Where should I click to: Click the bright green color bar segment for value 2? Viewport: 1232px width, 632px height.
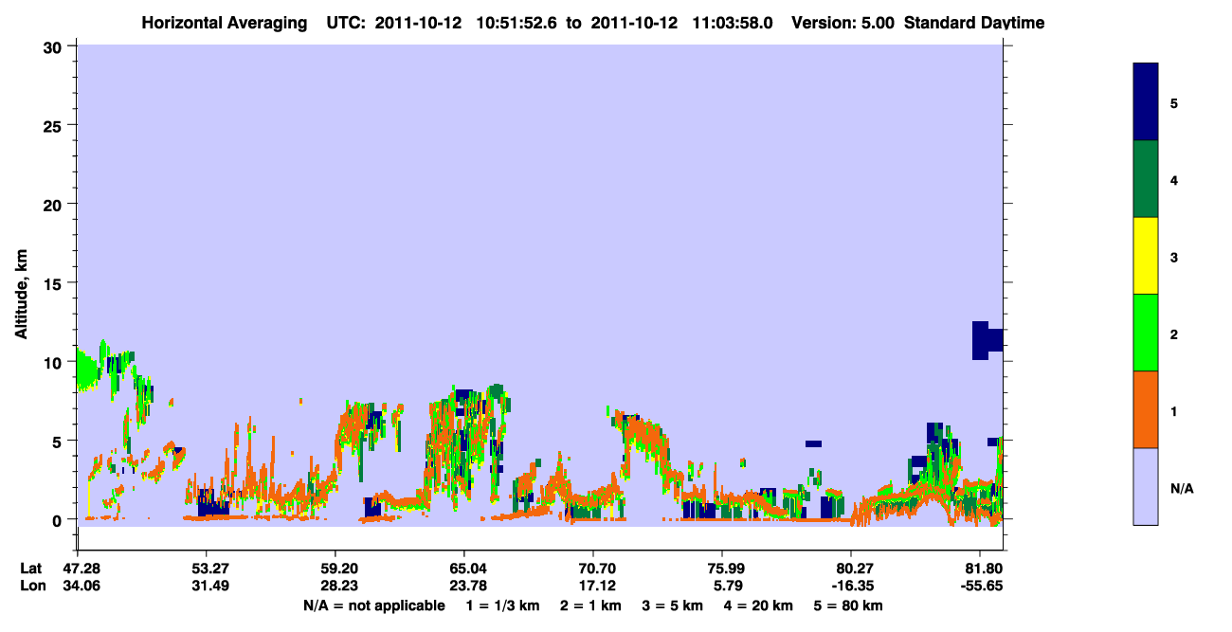click(1146, 333)
